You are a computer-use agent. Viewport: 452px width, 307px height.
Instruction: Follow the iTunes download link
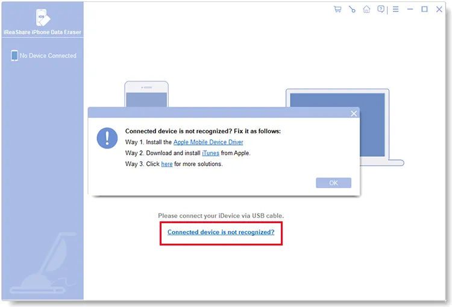coord(210,153)
